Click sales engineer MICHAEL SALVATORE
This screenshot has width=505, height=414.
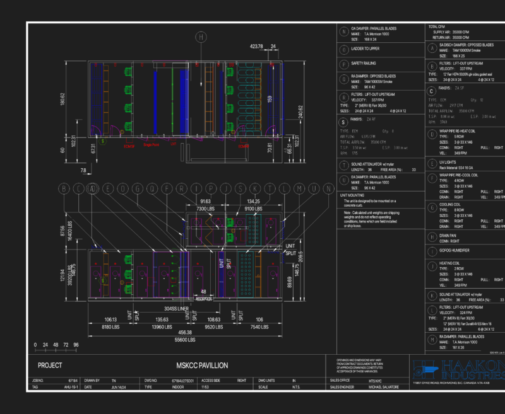384,388
